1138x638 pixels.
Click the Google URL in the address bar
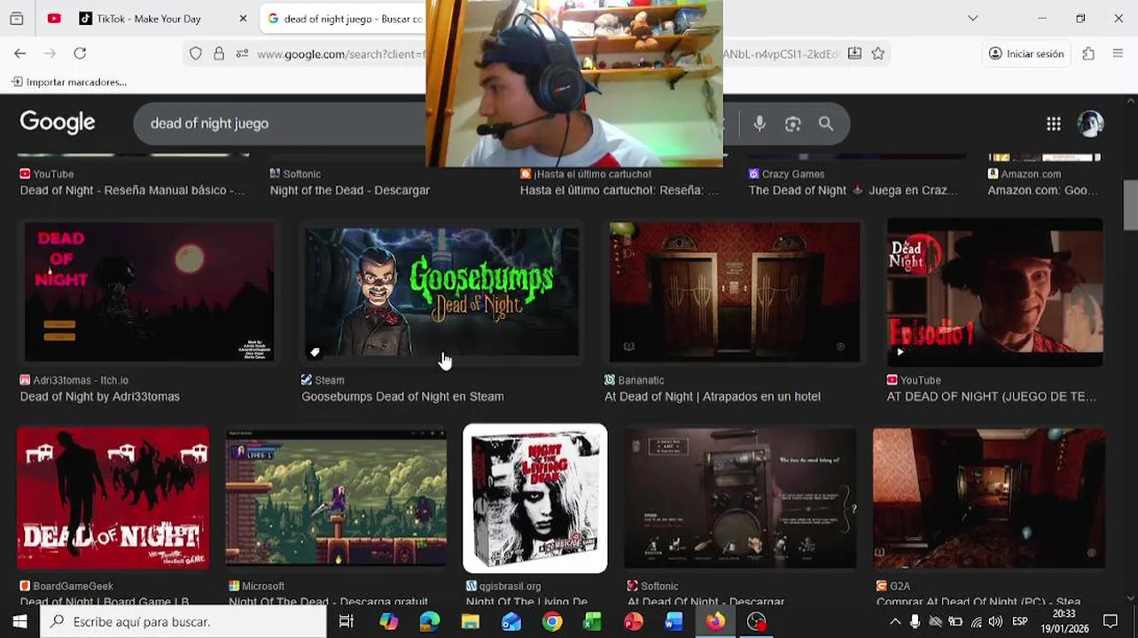(x=341, y=54)
